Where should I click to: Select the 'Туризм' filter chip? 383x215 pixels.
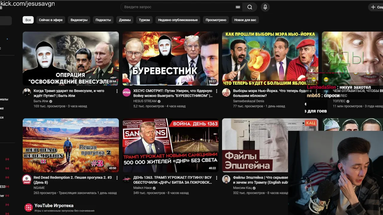point(144,20)
